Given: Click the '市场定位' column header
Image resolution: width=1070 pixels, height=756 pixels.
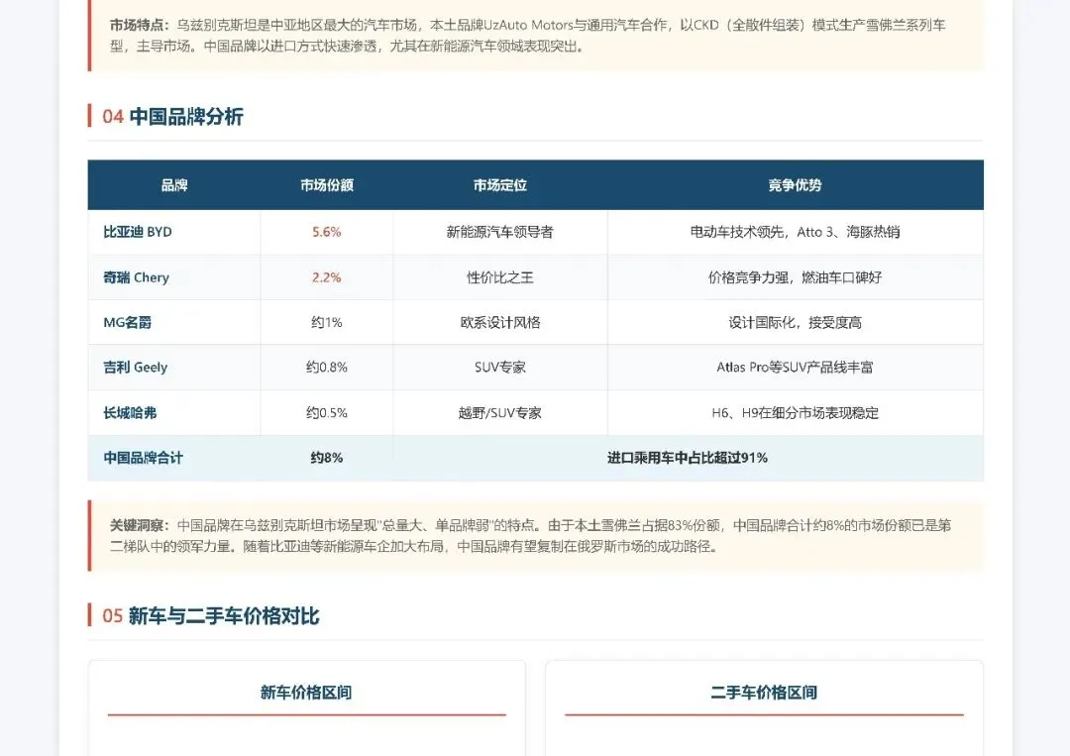Looking at the screenshot, I should [500, 185].
